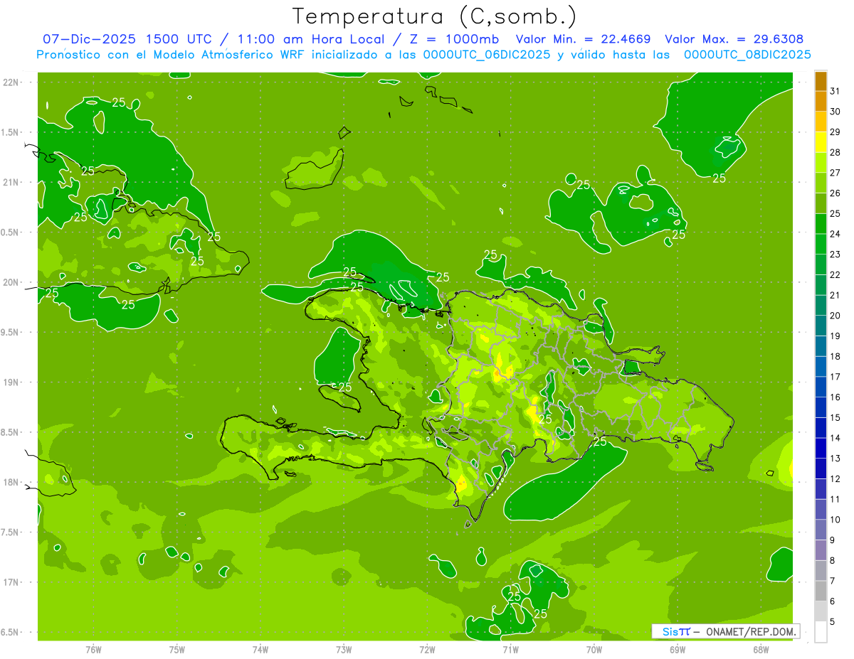854x659 pixels.
Task: Click the "18N" latitude axis label
Action: [11, 483]
